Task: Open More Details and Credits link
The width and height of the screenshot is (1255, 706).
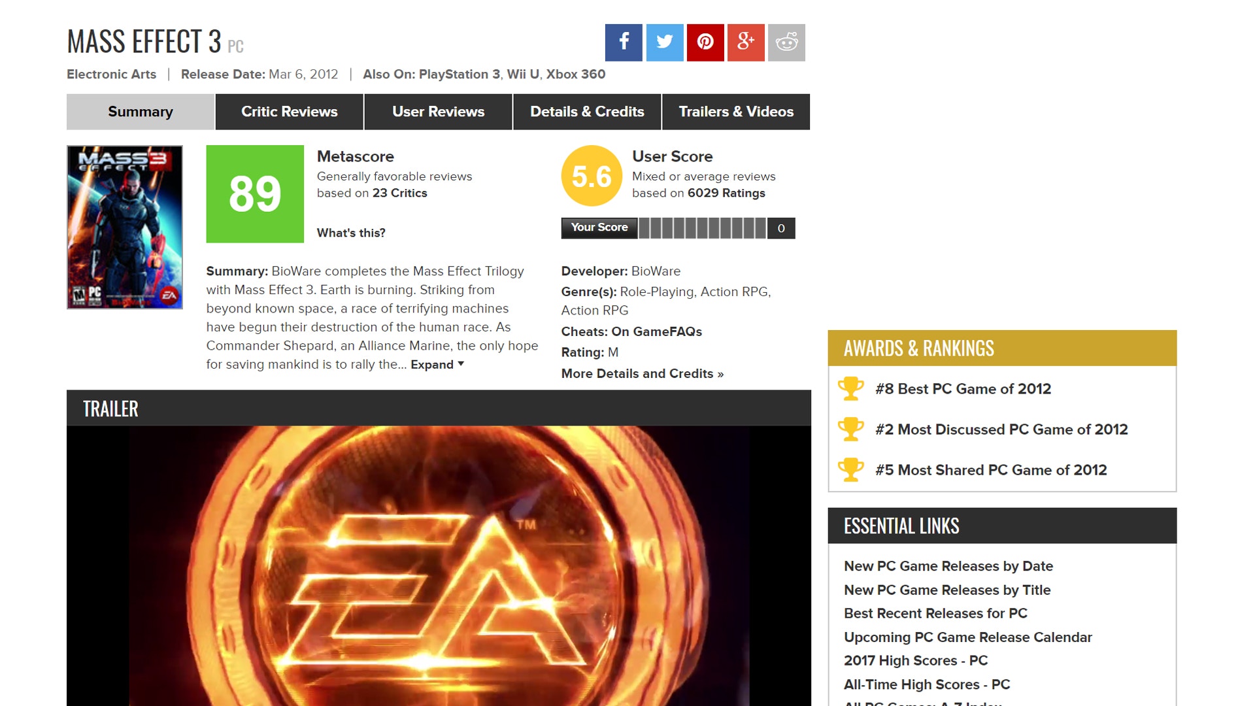Action: point(643,373)
